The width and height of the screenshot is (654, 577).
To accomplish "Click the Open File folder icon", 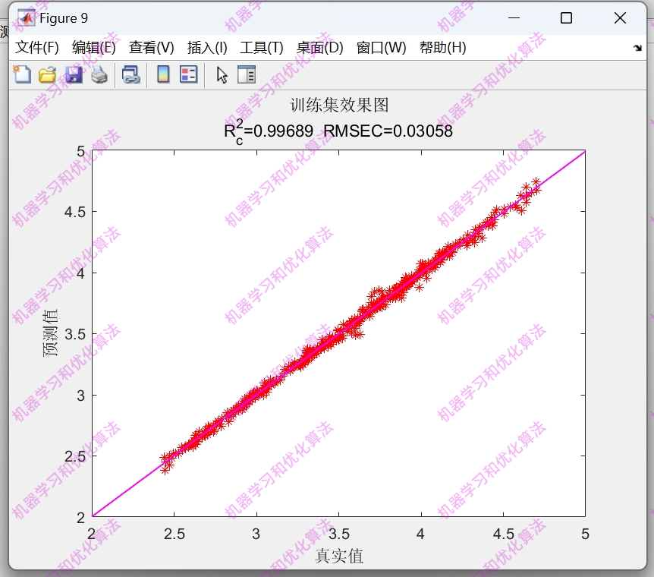I will tap(48, 75).
